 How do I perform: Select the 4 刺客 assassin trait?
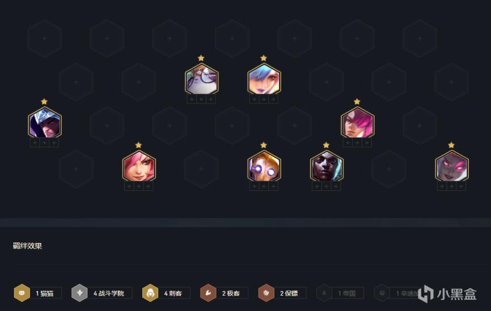click(166, 293)
